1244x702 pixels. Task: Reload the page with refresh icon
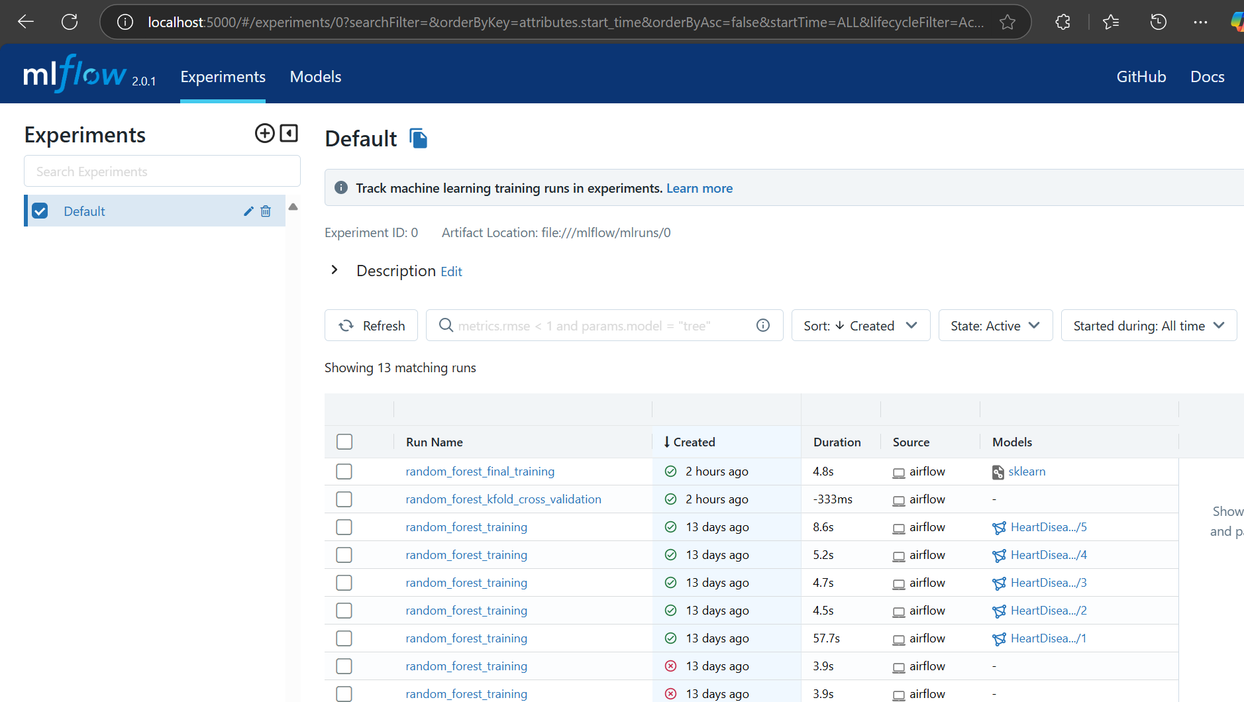(x=70, y=22)
